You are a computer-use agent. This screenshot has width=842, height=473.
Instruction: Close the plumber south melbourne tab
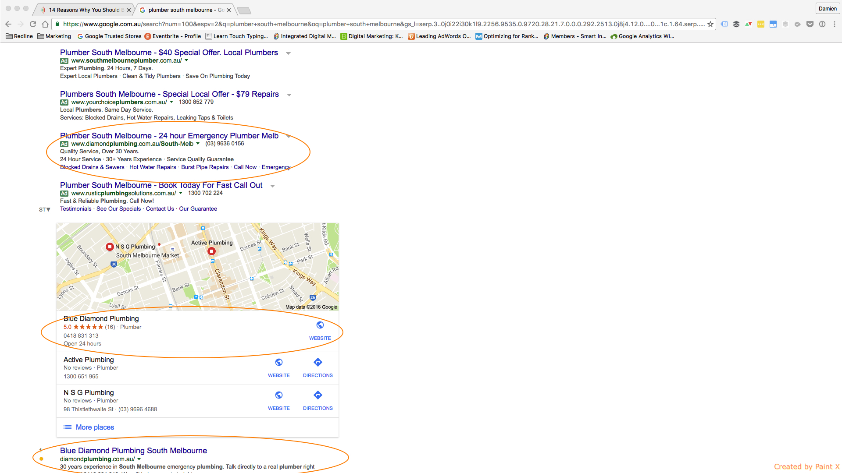(229, 10)
